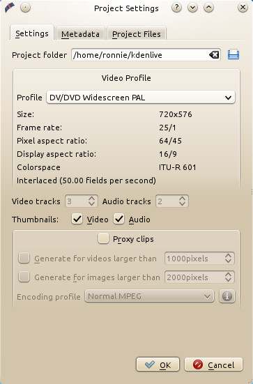The width and height of the screenshot is (253, 384).
Task: Clear the project folder path field
Action: (x=214, y=54)
